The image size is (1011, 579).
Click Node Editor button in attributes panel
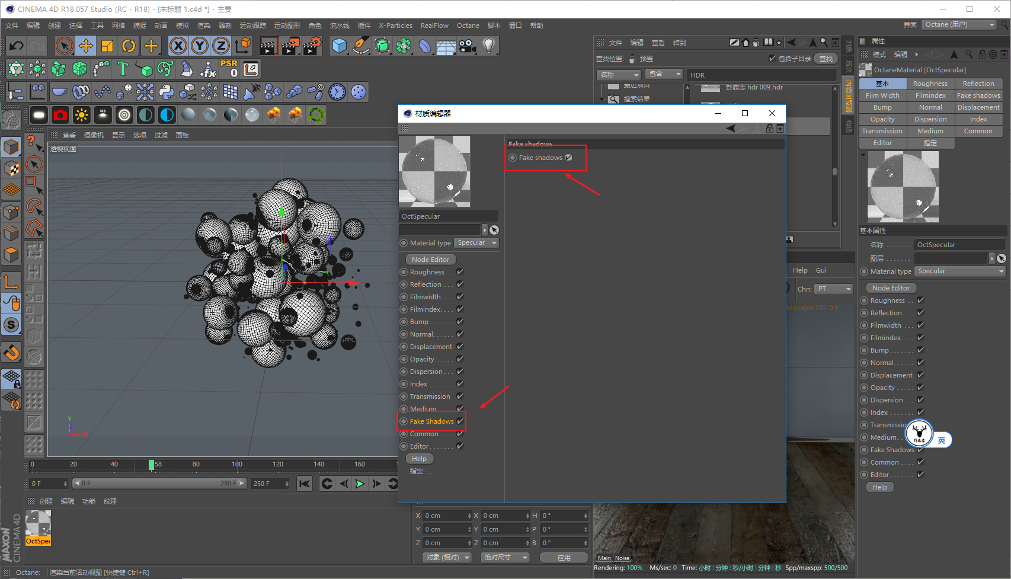891,288
